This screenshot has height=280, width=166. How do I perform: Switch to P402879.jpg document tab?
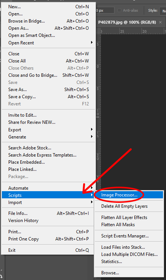click(x=127, y=22)
